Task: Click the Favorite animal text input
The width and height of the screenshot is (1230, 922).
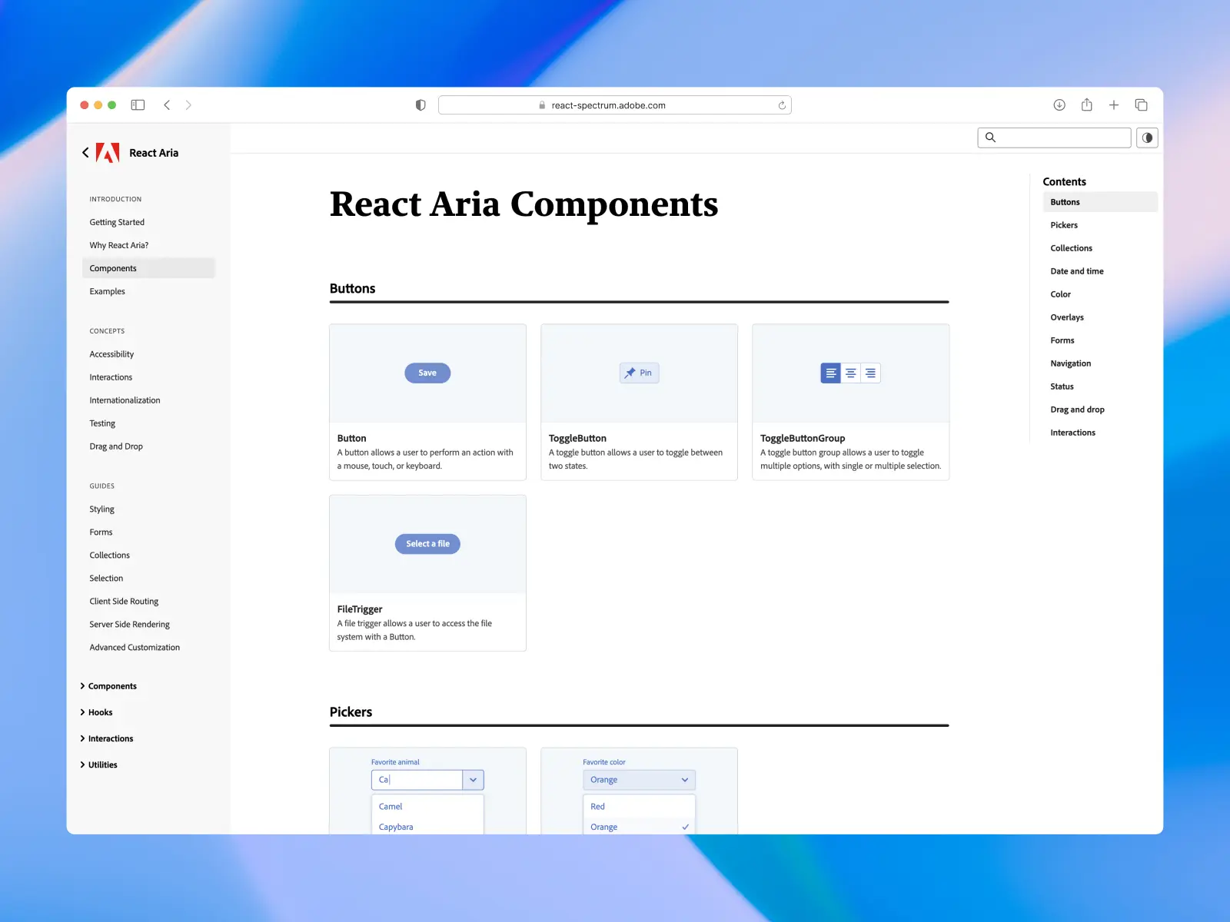Action: click(x=417, y=780)
